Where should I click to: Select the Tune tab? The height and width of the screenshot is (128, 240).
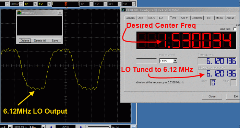pyautogui.click(x=173, y=18)
